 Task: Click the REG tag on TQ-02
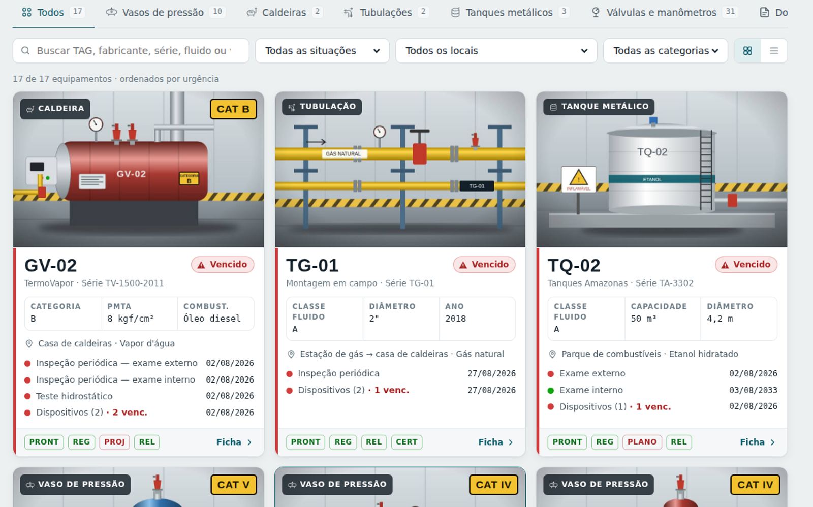coord(605,442)
